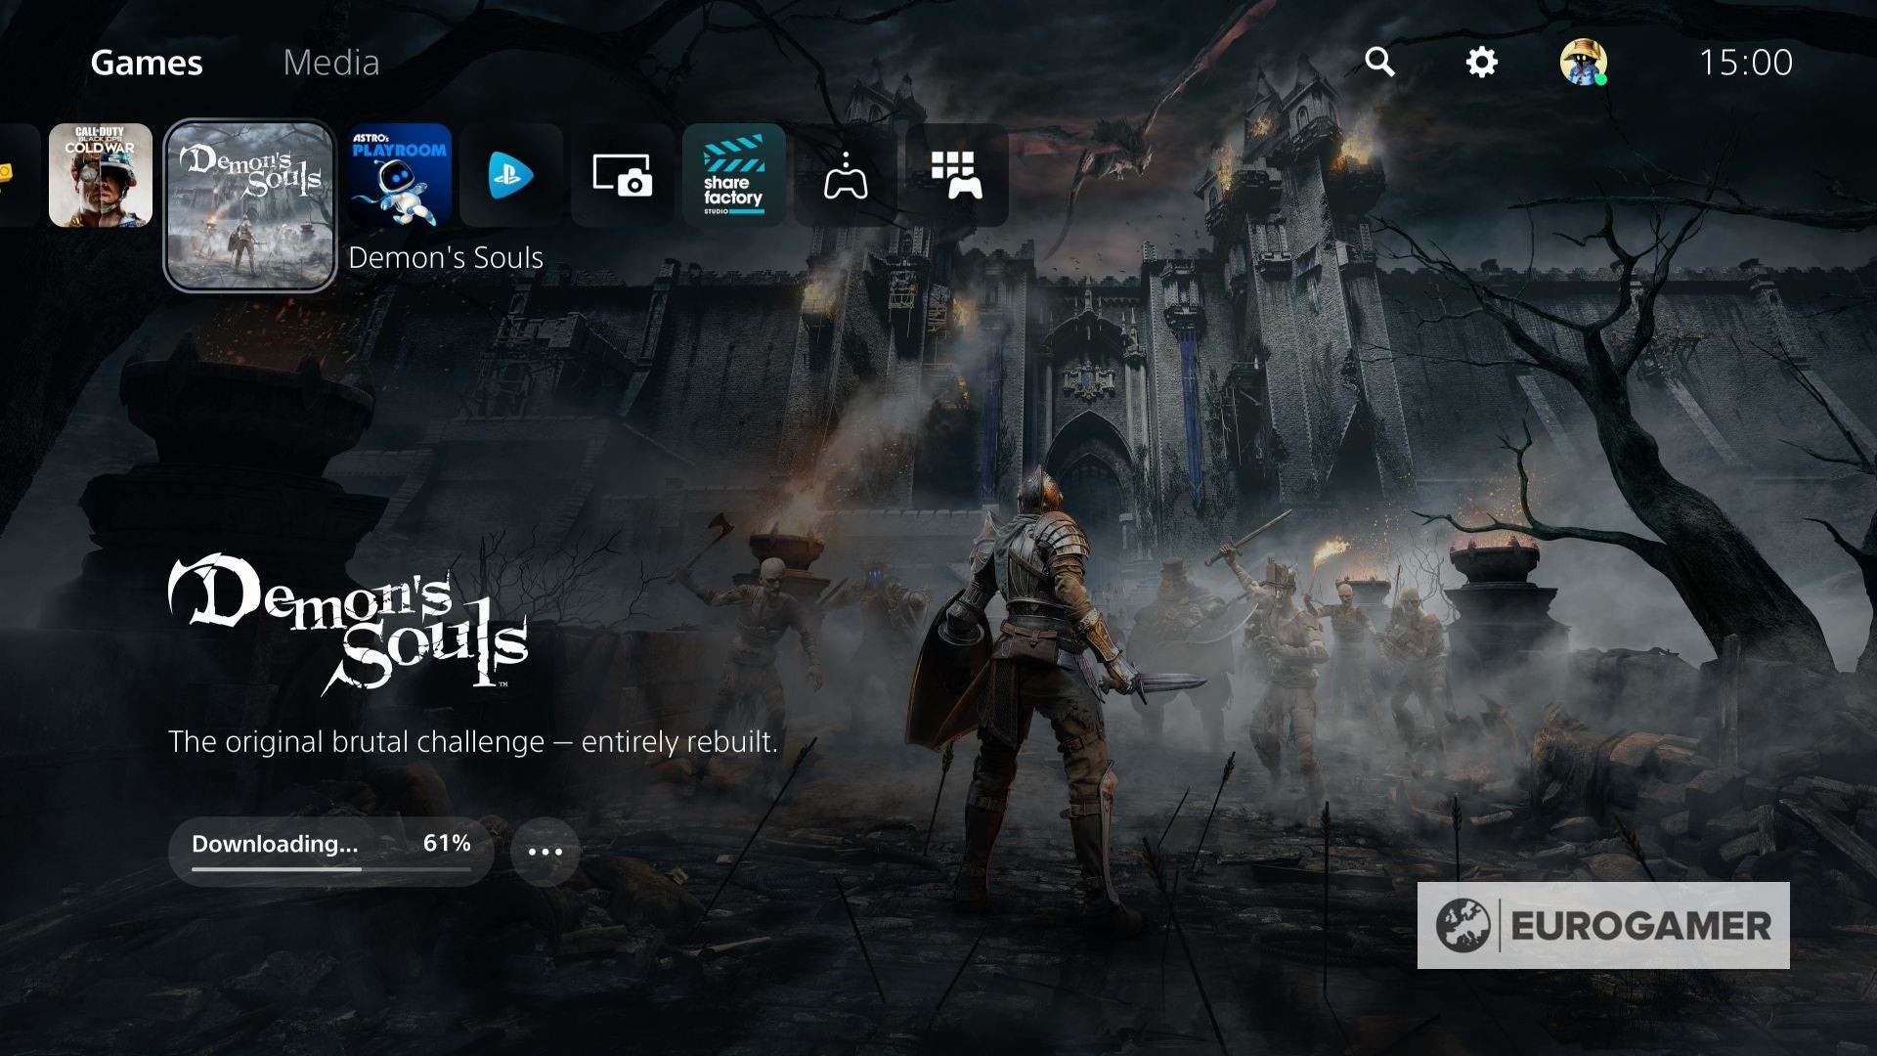Select the Call of Duty Cold War tile

coord(101,175)
